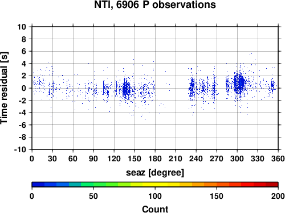Click the Time residual [s] axis label

pyautogui.click(x=4, y=88)
